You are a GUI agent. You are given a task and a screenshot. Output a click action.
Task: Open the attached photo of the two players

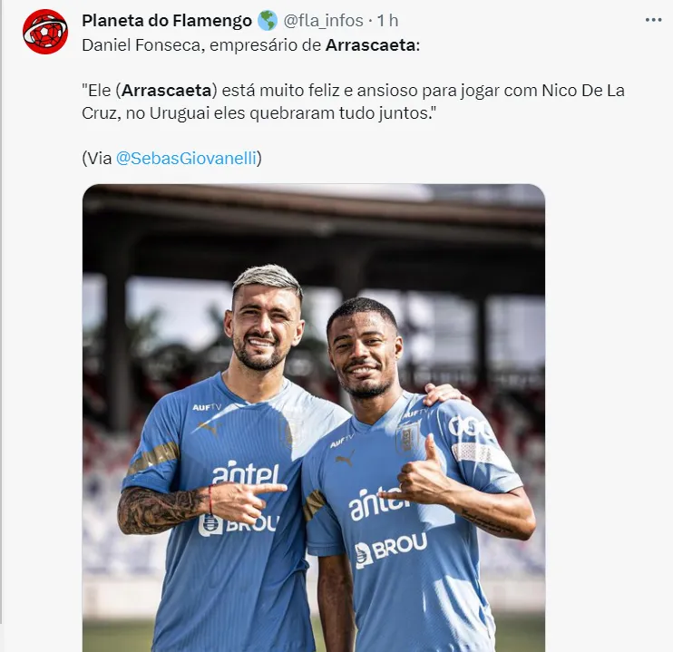tap(314, 418)
